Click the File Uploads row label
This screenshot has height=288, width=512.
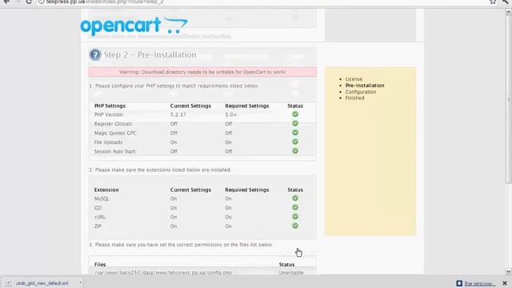tap(109, 142)
